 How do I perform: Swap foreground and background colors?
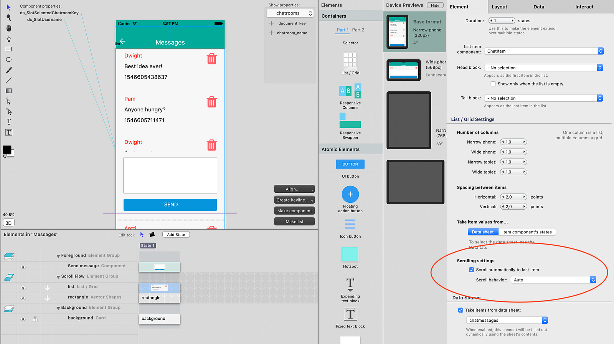5,156
